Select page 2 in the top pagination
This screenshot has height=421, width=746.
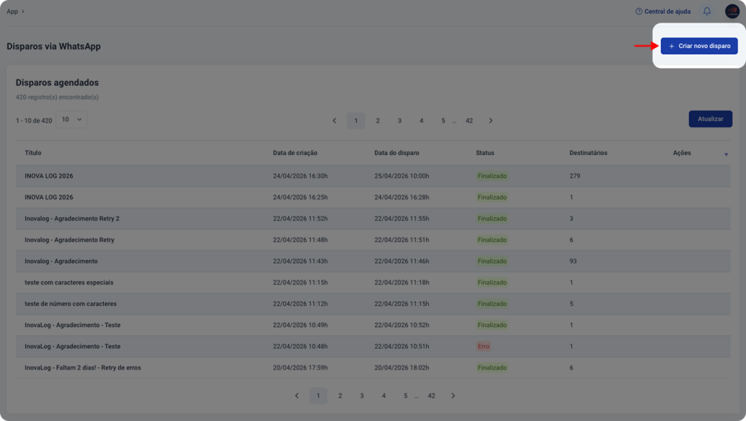point(378,120)
